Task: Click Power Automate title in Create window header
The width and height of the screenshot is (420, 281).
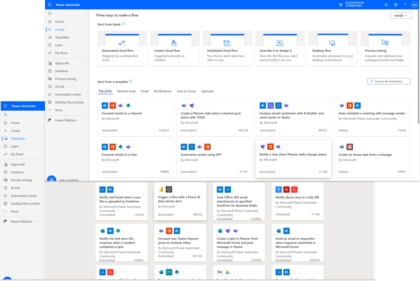Action: (68, 5)
